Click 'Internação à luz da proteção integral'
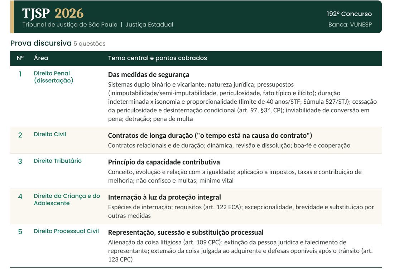The image size is (394, 274). [164, 197]
